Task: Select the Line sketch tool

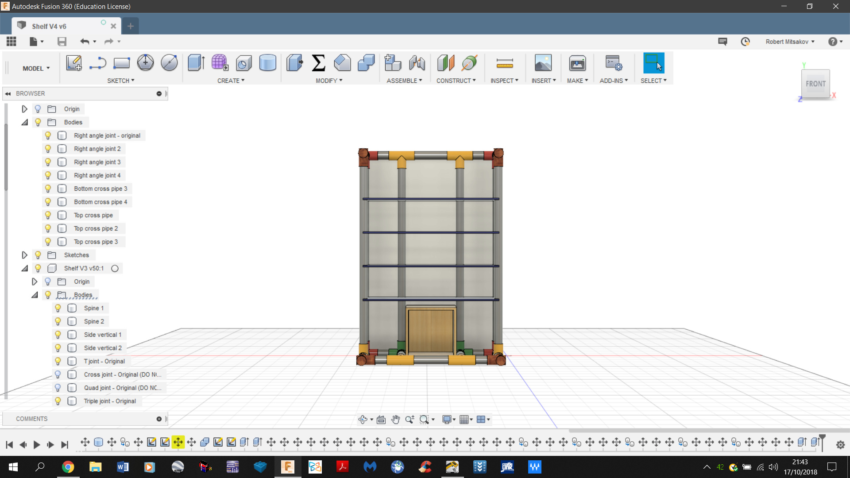Action: coord(98,63)
